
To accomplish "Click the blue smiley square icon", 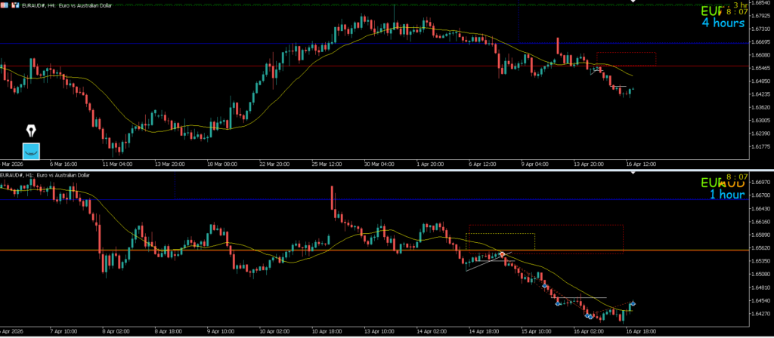I will pos(31,151).
